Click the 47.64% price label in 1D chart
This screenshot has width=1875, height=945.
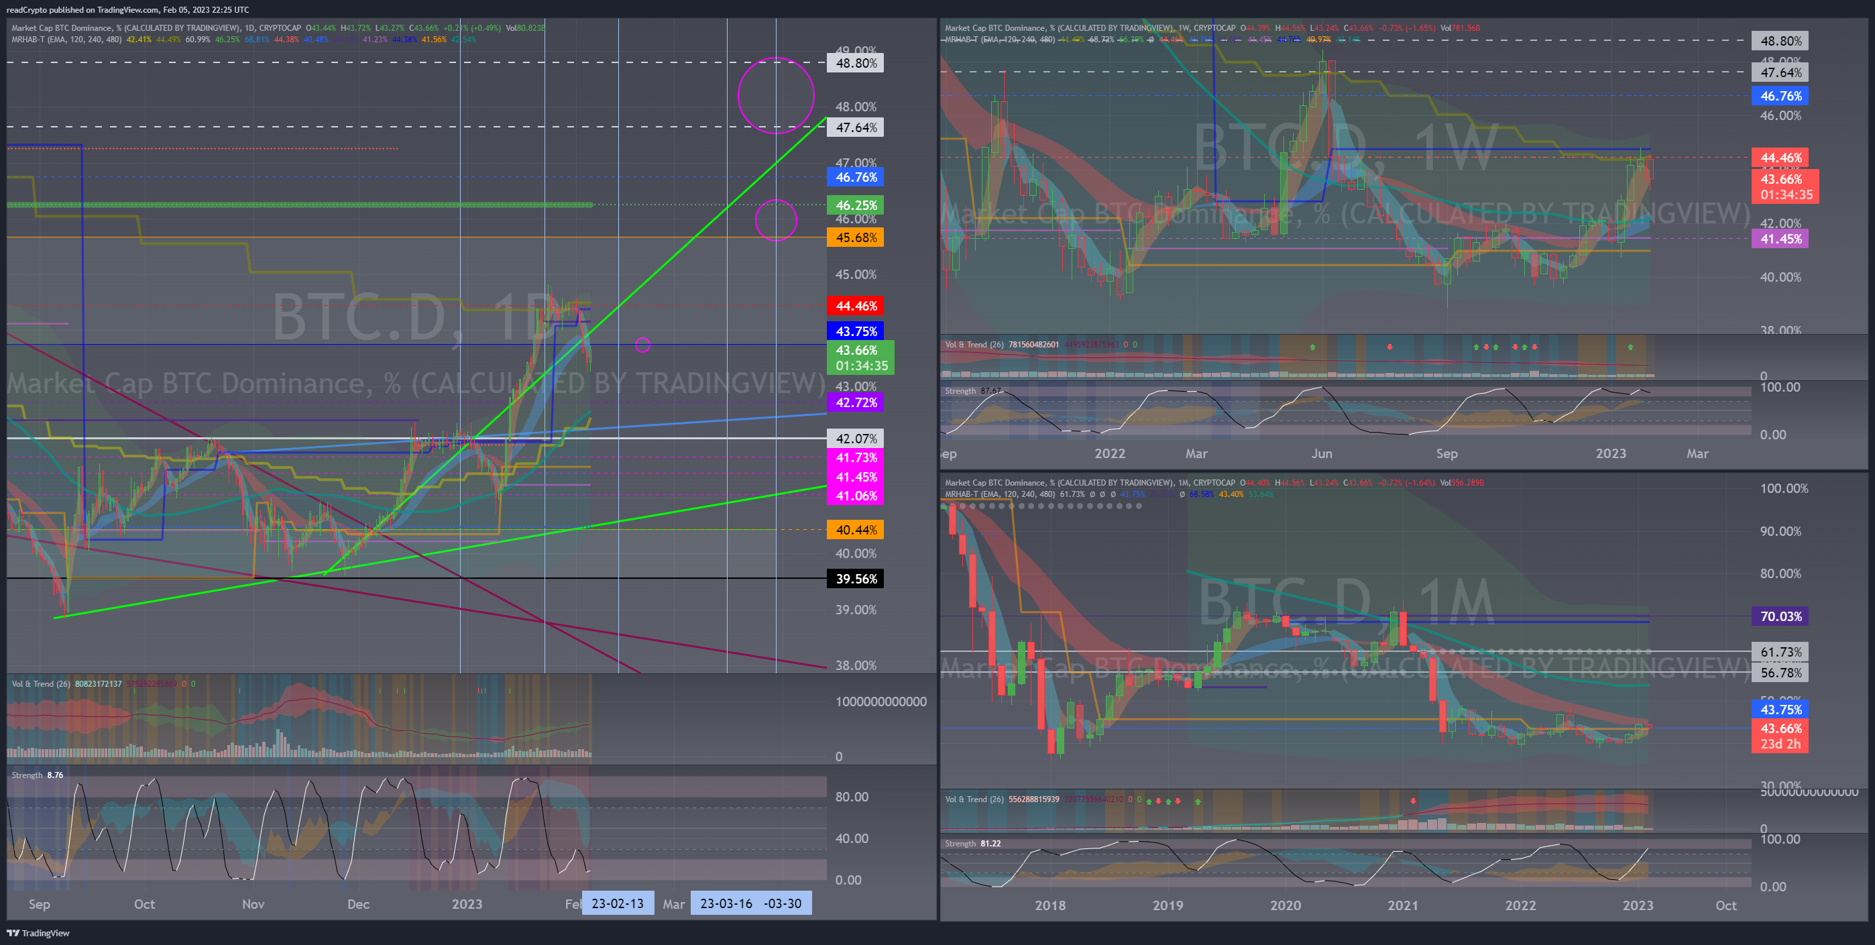[855, 127]
